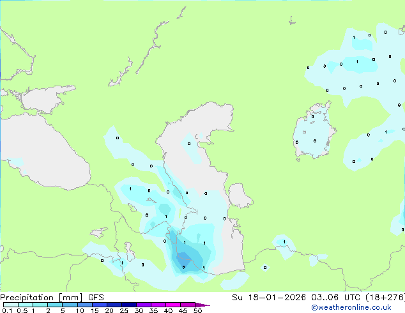The width and height of the screenshot is (405, 313).
Task: Click the '20' legend scale label
Action: click(109, 310)
